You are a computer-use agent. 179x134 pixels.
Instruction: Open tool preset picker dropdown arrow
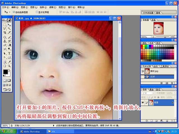tap(10, 12)
